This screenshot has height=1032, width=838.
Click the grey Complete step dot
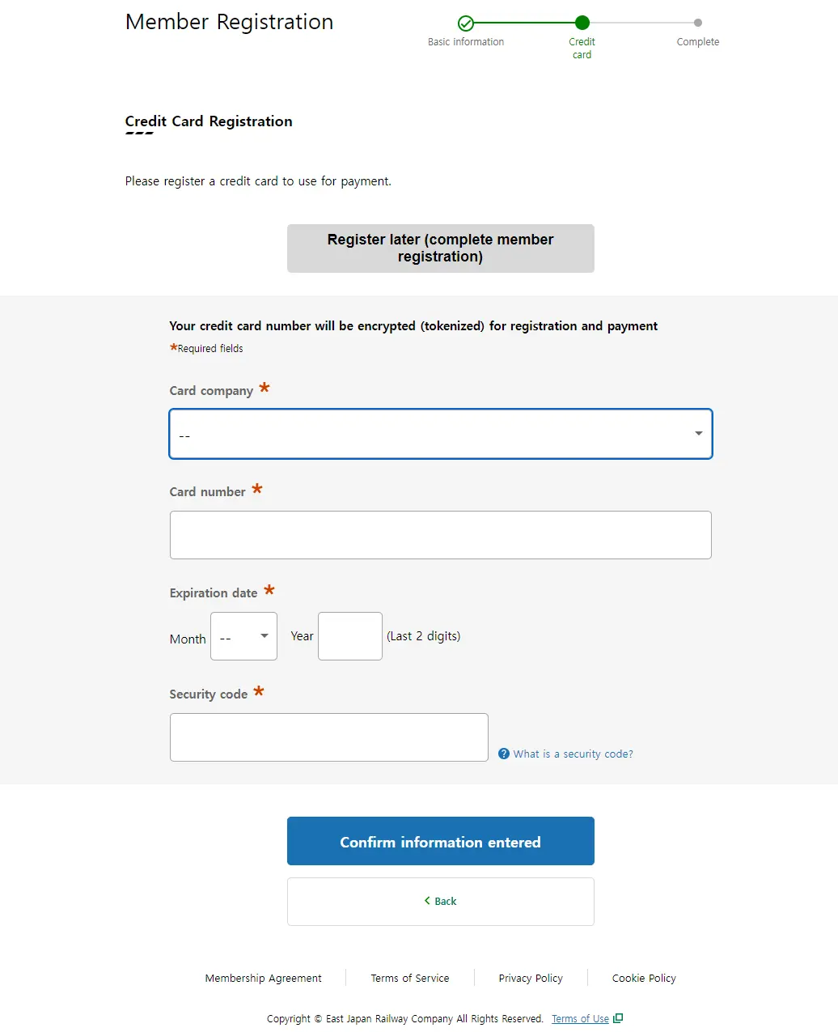[698, 23]
